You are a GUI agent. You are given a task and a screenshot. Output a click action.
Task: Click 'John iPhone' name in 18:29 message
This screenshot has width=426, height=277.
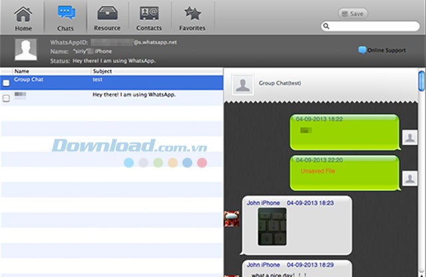pyautogui.click(x=264, y=265)
